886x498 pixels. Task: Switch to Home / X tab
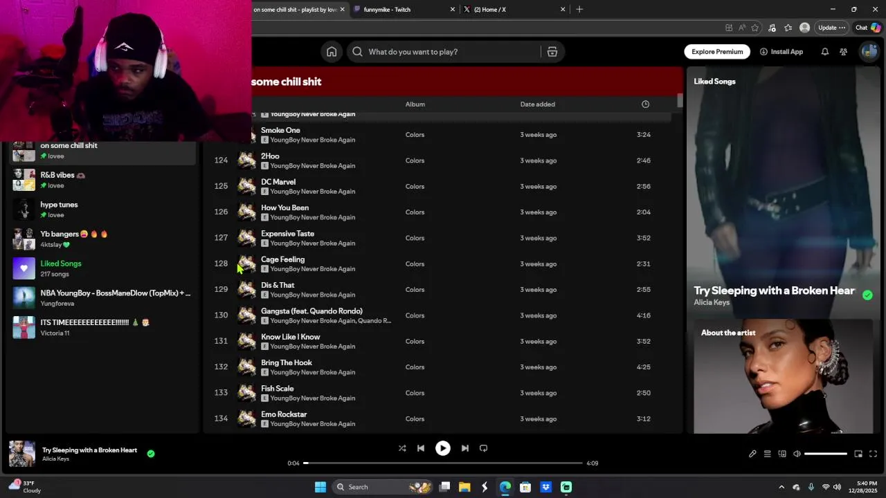point(512,10)
